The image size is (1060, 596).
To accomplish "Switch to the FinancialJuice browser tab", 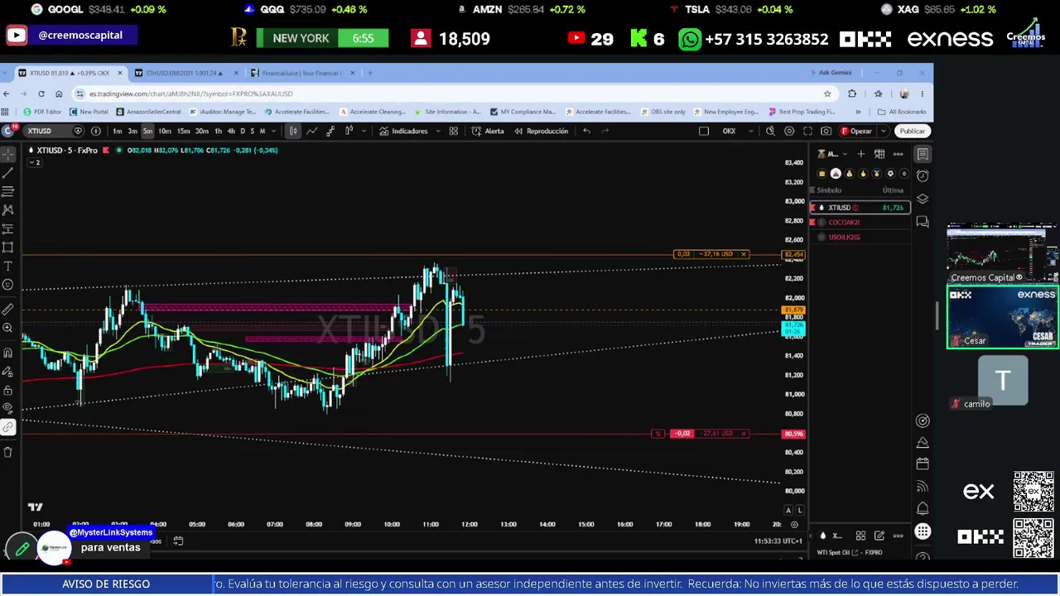I will pos(301,73).
